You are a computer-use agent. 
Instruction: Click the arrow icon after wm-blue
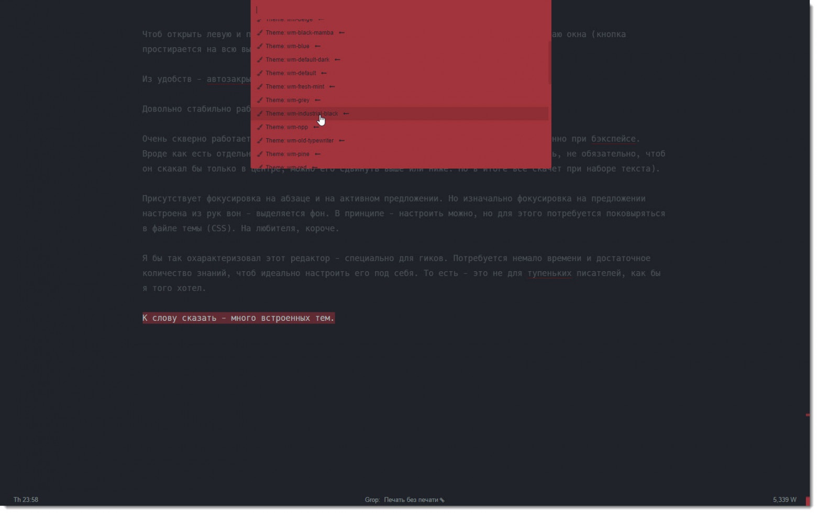[x=317, y=46]
